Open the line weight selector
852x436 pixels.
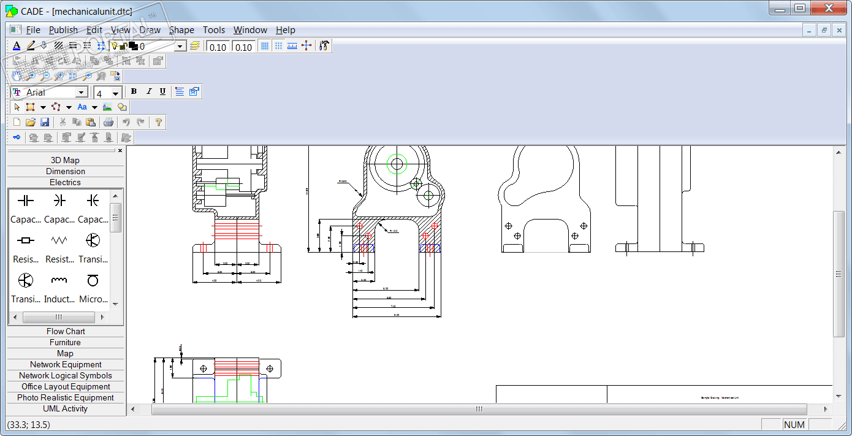click(x=73, y=46)
